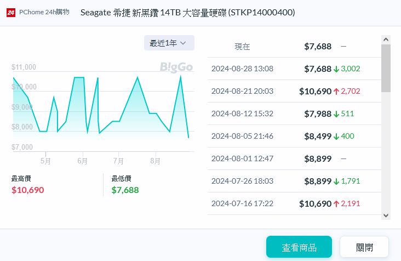Click green down arrow next to 3,002

[336, 69]
